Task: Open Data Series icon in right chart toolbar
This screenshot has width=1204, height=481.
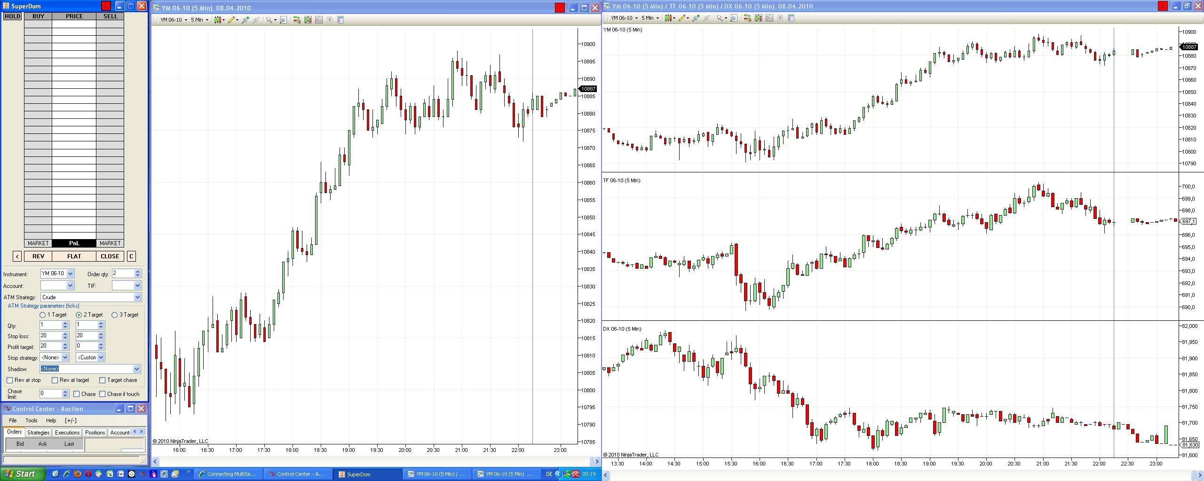Action: (x=758, y=18)
